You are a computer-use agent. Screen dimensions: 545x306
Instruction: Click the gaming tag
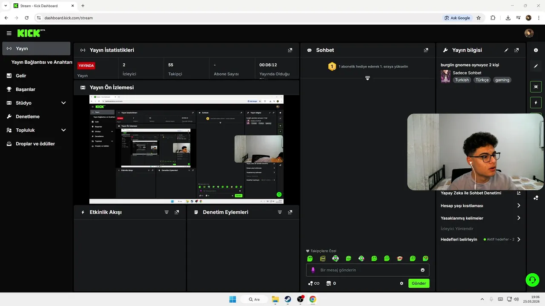click(502, 80)
